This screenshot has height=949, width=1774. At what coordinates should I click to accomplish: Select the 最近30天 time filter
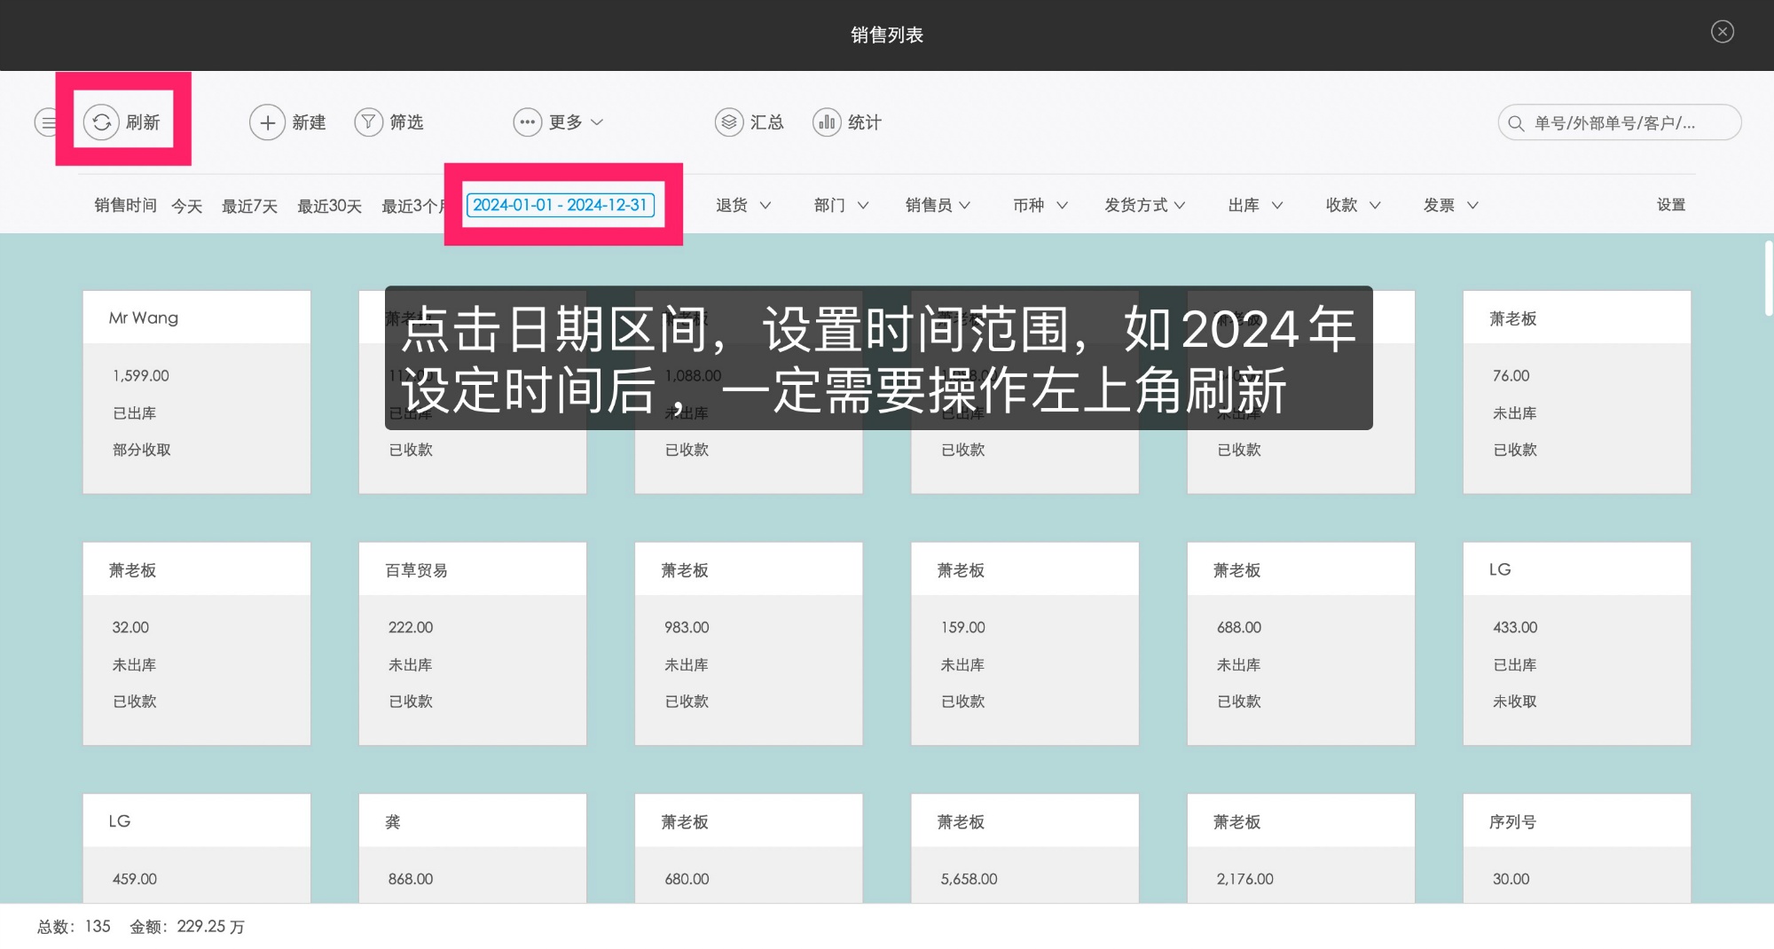coord(329,206)
